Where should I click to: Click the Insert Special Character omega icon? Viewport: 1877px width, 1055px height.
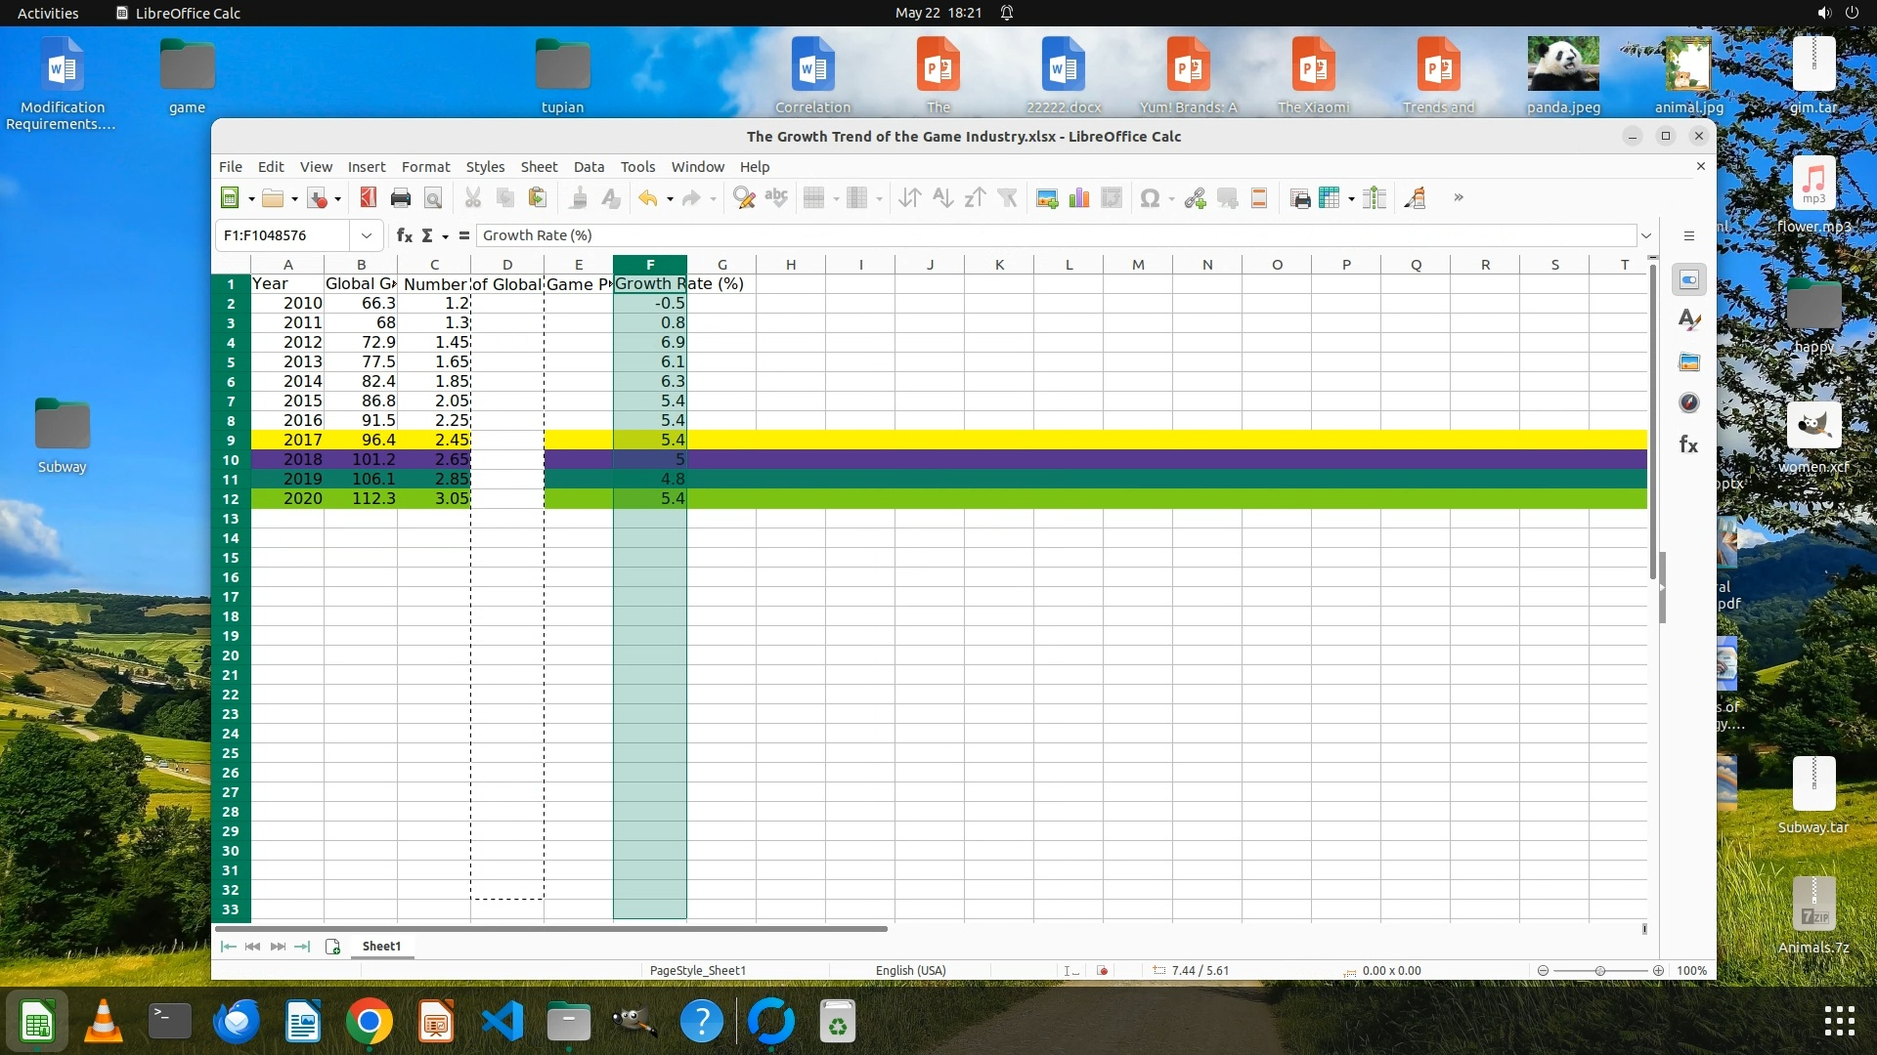coord(1150,198)
